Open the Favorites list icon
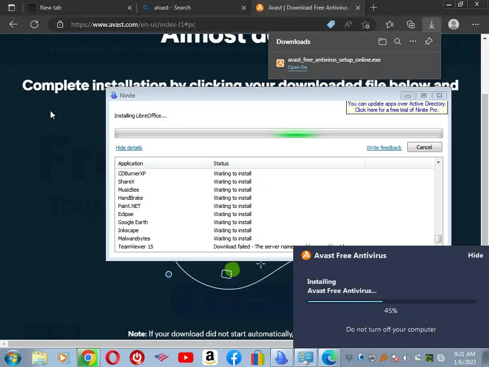 tap(390, 24)
